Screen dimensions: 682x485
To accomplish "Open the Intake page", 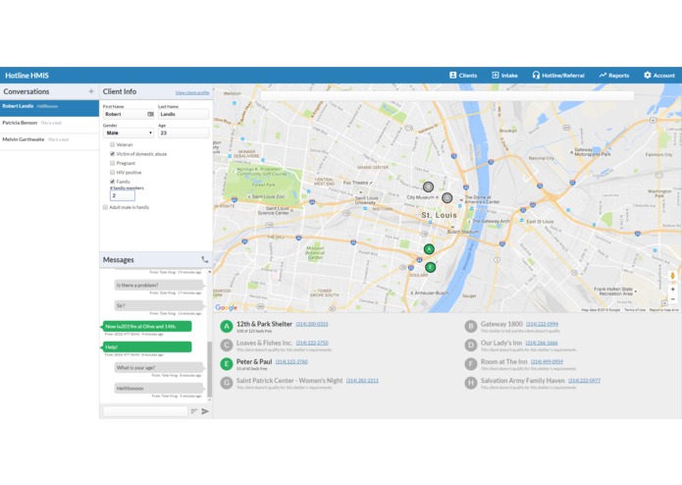I will pos(504,76).
